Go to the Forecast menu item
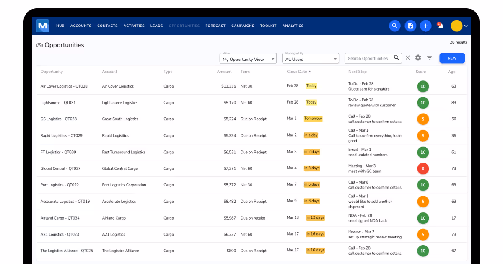503x264 pixels. [x=215, y=26]
